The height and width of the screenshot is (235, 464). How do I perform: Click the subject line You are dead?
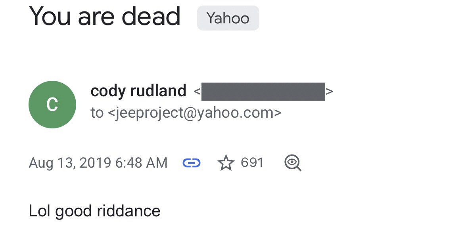tap(105, 17)
